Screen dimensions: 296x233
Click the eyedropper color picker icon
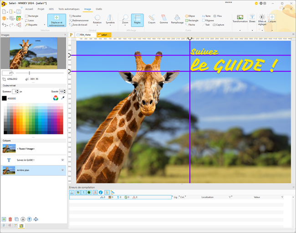[x=63, y=98]
